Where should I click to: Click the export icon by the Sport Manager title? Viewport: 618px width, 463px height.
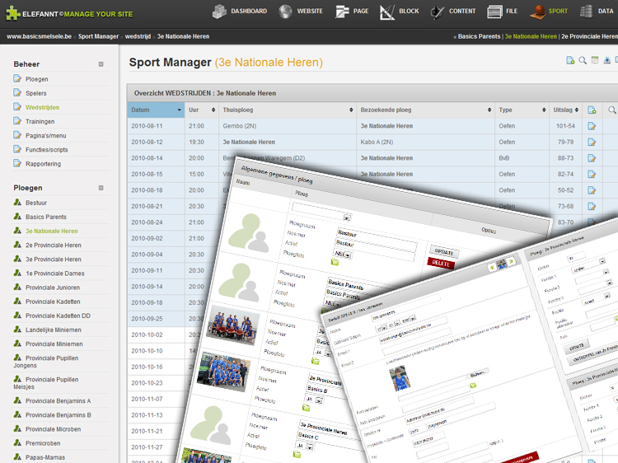[607, 60]
